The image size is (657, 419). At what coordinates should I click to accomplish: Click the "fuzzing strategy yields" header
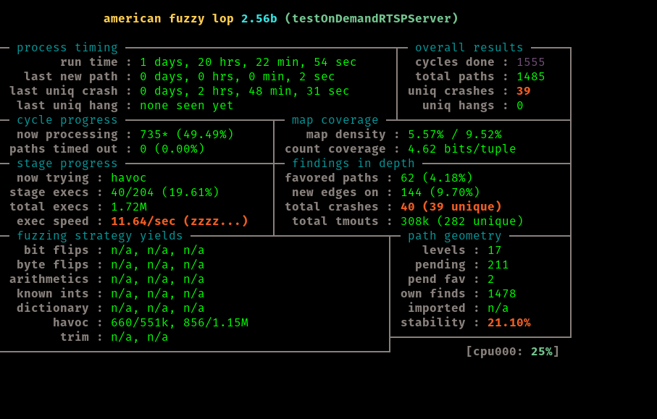(x=99, y=236)
